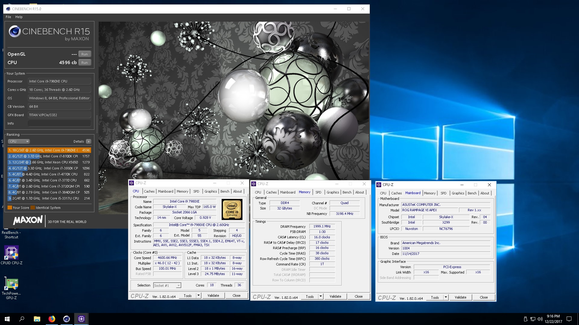The width and height of the screenshot is (579, 325).
Task: Switch to Cinebench in the taskbar
Action: click(66, 319)
